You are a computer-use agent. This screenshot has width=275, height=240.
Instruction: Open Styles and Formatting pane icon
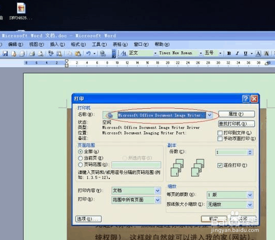124,53
